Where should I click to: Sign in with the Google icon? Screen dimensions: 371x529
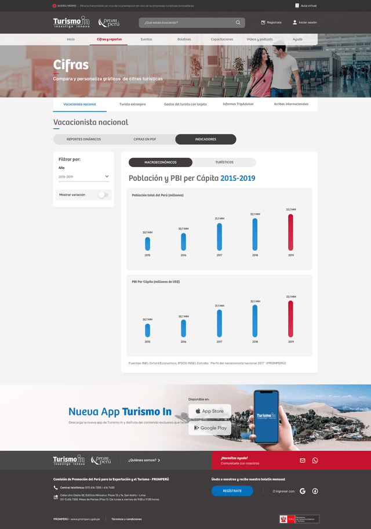303,491
